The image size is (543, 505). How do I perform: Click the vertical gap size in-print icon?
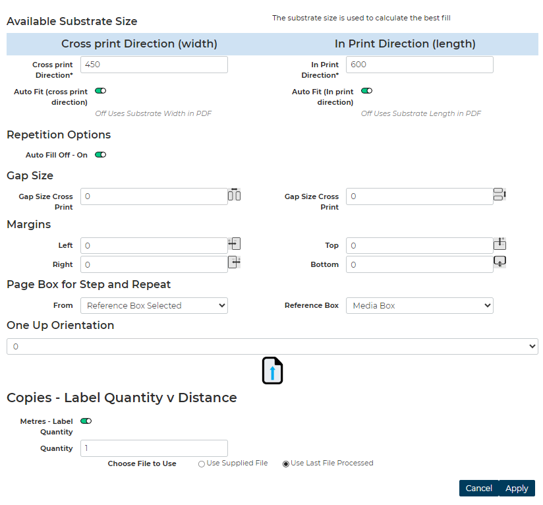pyautogui.click(x=500, y=194)
